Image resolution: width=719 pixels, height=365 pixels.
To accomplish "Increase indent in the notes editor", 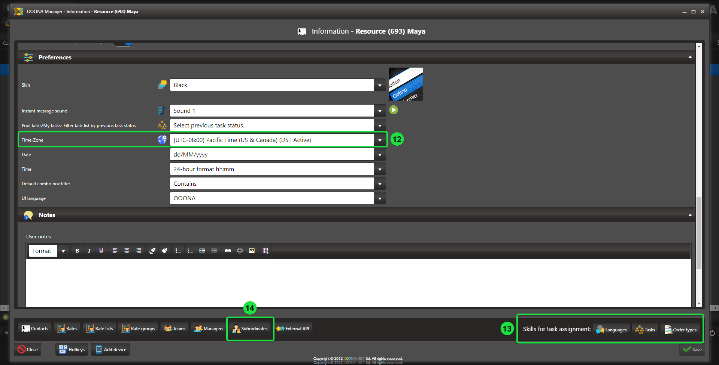I will pyautogui.click(x=202, y=251).
